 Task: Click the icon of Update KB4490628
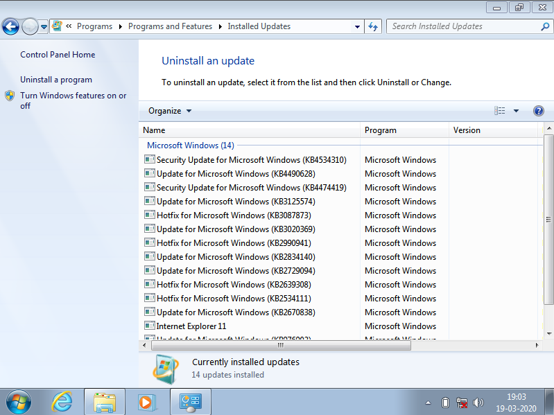coord(150,173)
